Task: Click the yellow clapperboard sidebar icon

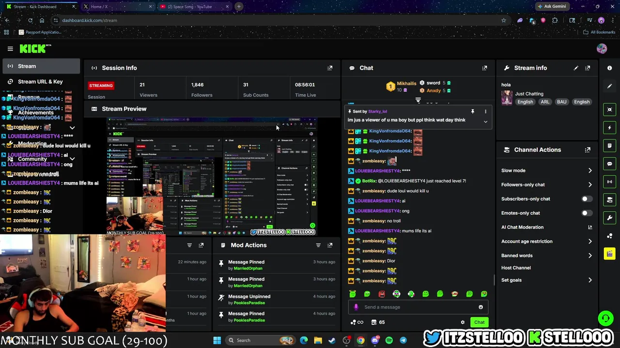Action: point(609,253)
